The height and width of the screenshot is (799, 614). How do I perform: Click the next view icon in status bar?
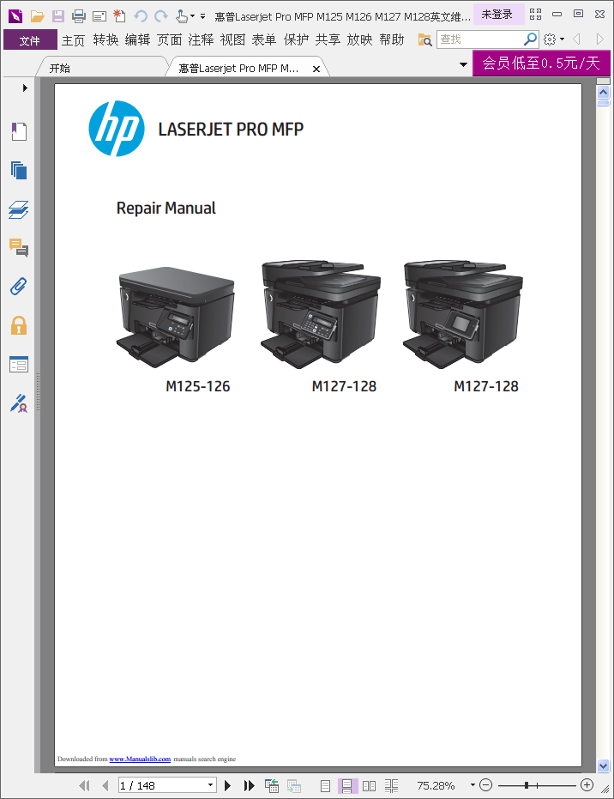pyautogui.click(x=294, y=785)
